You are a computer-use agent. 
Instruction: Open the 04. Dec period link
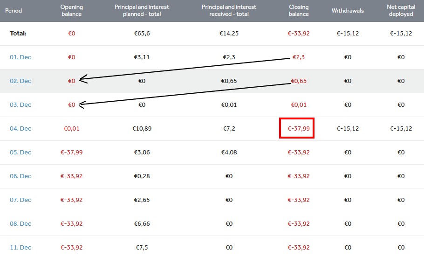click(21, 129)
